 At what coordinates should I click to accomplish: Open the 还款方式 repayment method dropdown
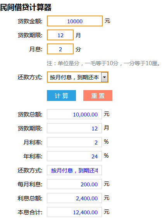click(x=78, y=77)
